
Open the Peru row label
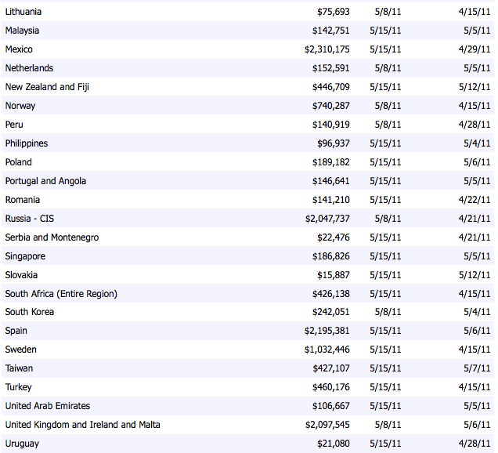point(16,125)
